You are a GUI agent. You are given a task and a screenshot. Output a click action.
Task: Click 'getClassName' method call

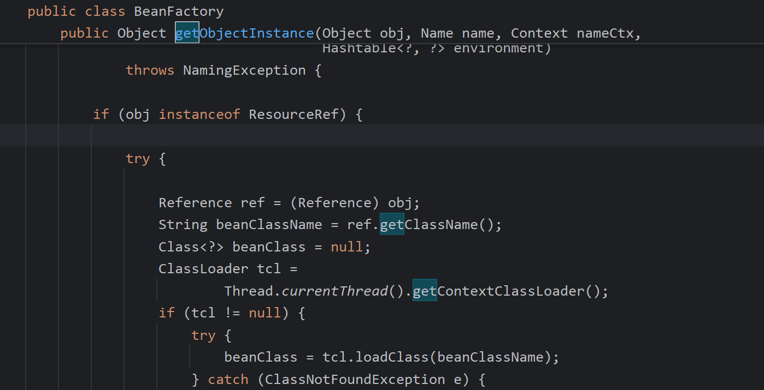pyautogui.click(x=429, y=225)
